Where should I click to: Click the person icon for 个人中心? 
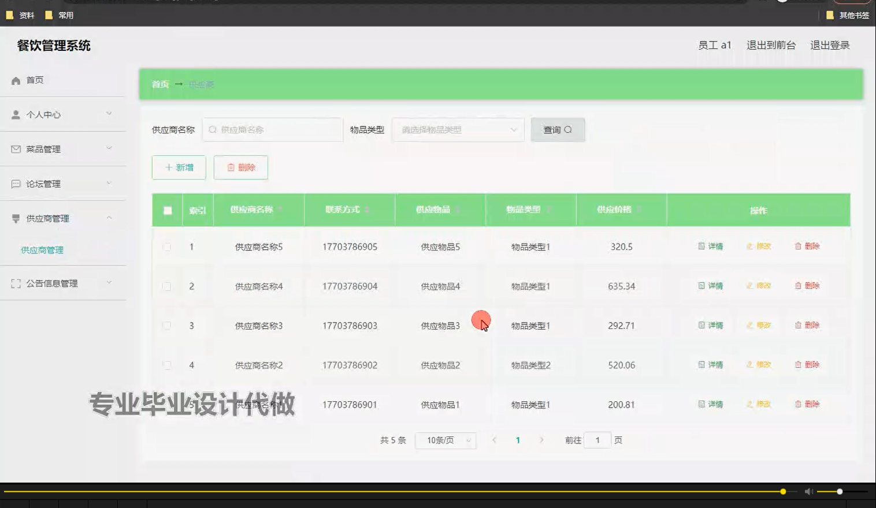[16, 115]
